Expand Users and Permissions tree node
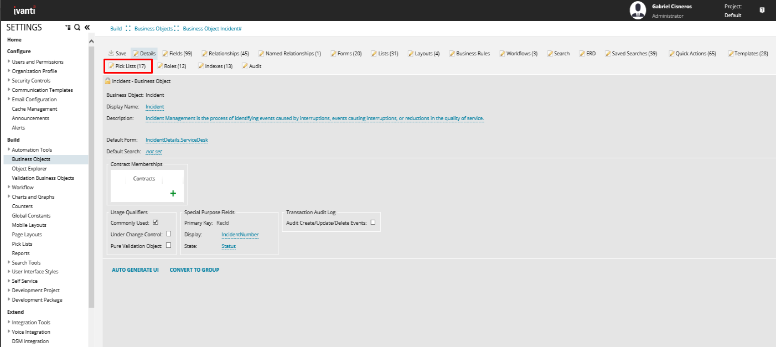The height and width of the screenshot is (347, 776). point(9,61)
